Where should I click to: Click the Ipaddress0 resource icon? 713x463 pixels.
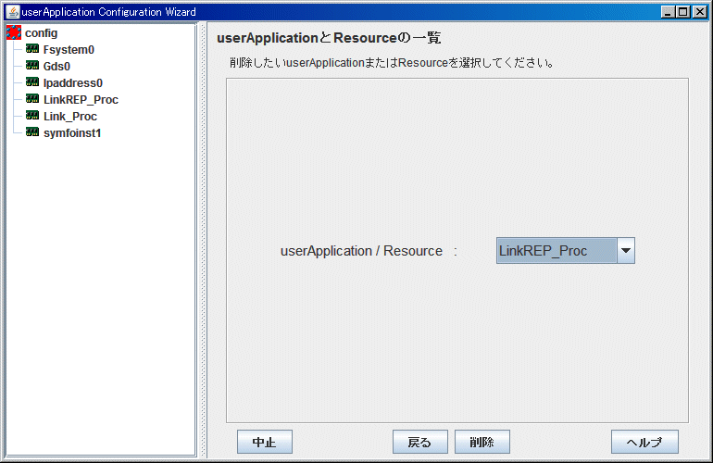(32, 82)
